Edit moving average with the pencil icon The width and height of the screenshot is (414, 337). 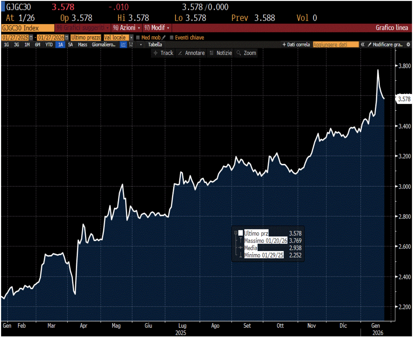click(164, 37)
